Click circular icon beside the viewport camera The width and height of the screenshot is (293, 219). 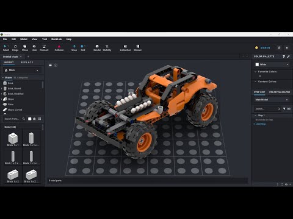[56, 65]
